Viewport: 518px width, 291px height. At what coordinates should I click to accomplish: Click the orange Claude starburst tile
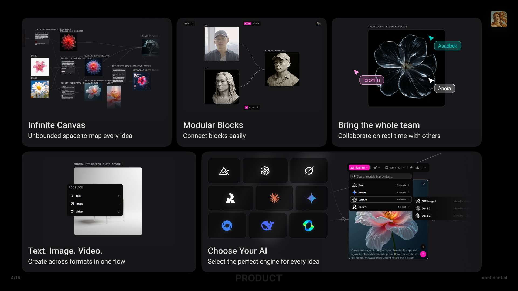(x=274, y=198)
